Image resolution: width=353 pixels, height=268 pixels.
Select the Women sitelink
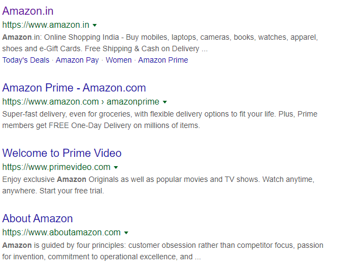[119, 60]
